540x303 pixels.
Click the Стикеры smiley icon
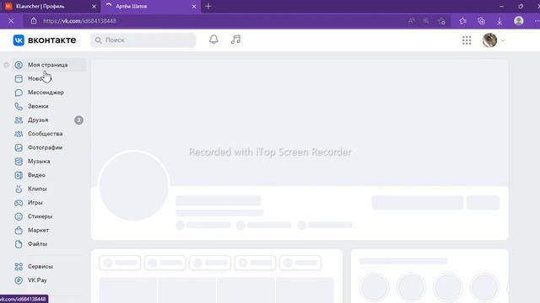(x=19, y=216)
